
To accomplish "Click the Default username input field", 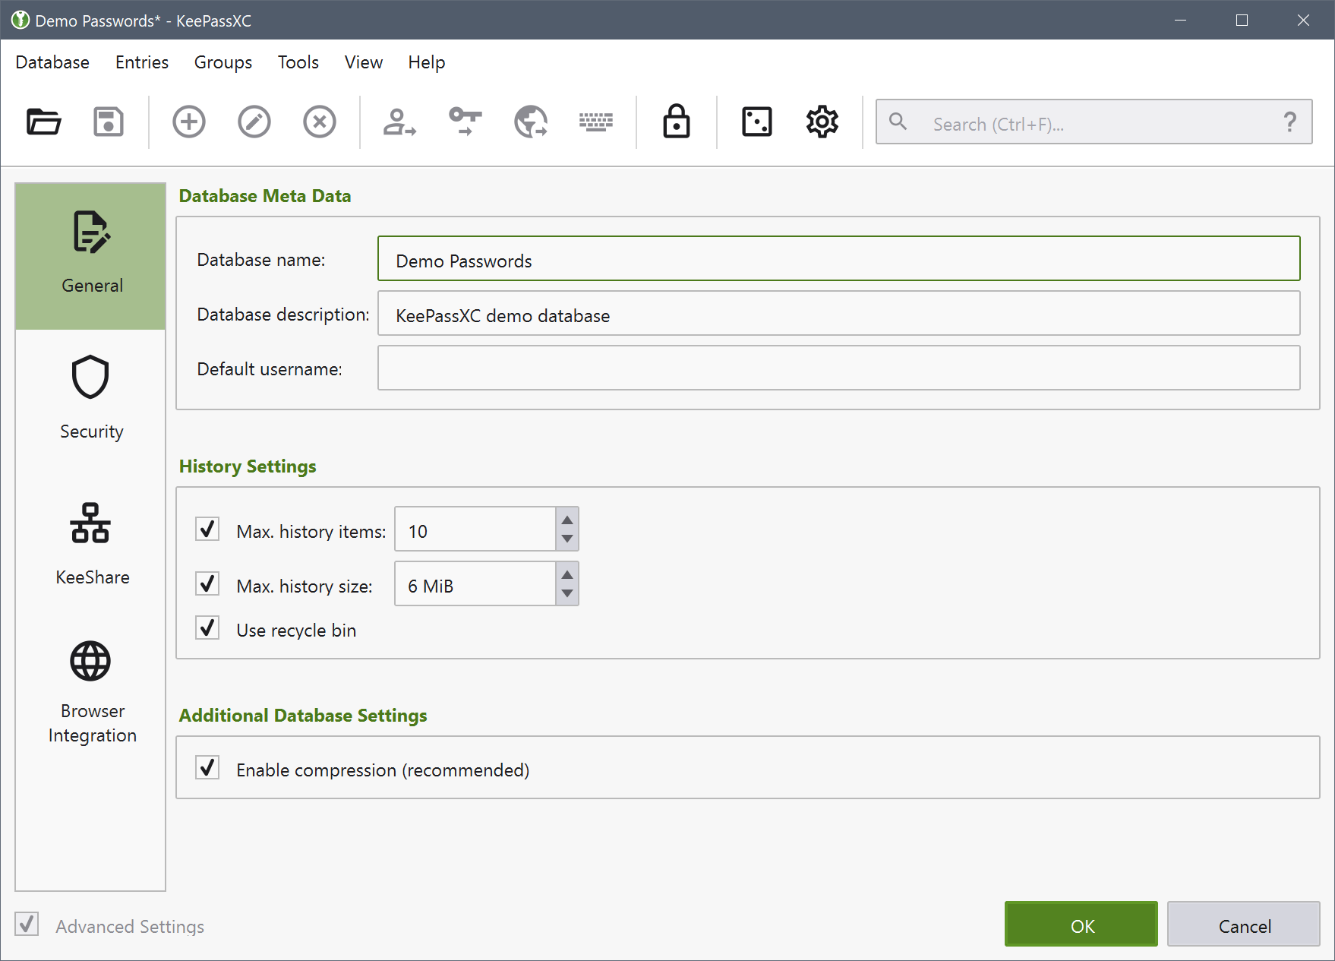I will (838, 368).
